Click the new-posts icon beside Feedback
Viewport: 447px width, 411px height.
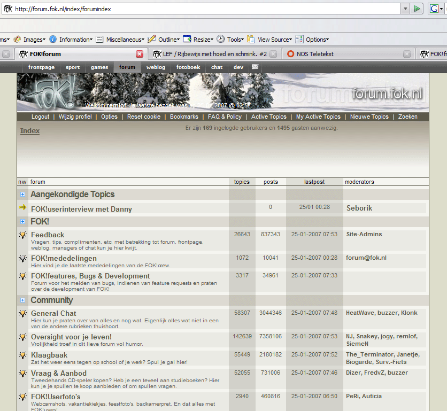pos(23,235)
